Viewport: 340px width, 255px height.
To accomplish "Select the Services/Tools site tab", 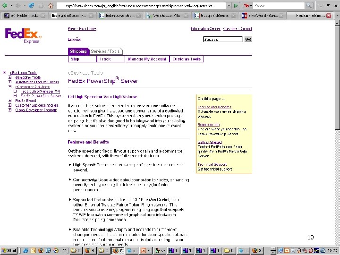I will pos(106,51).
